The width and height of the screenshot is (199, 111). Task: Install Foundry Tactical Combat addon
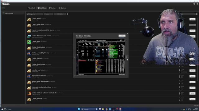click(192, 31)
